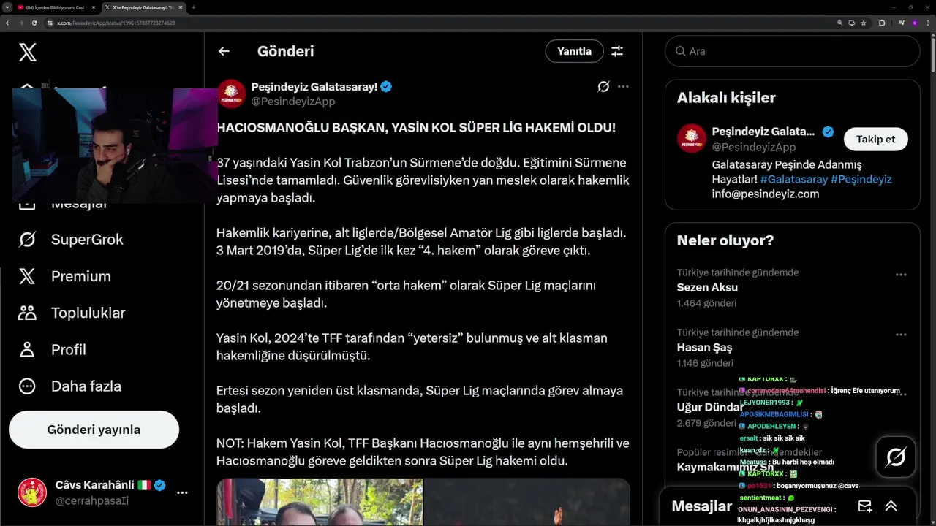The width and height of the screenshot is (936, 526).
Task: Go back with the arrow beside Gönderi
Action: click(224, 51)
